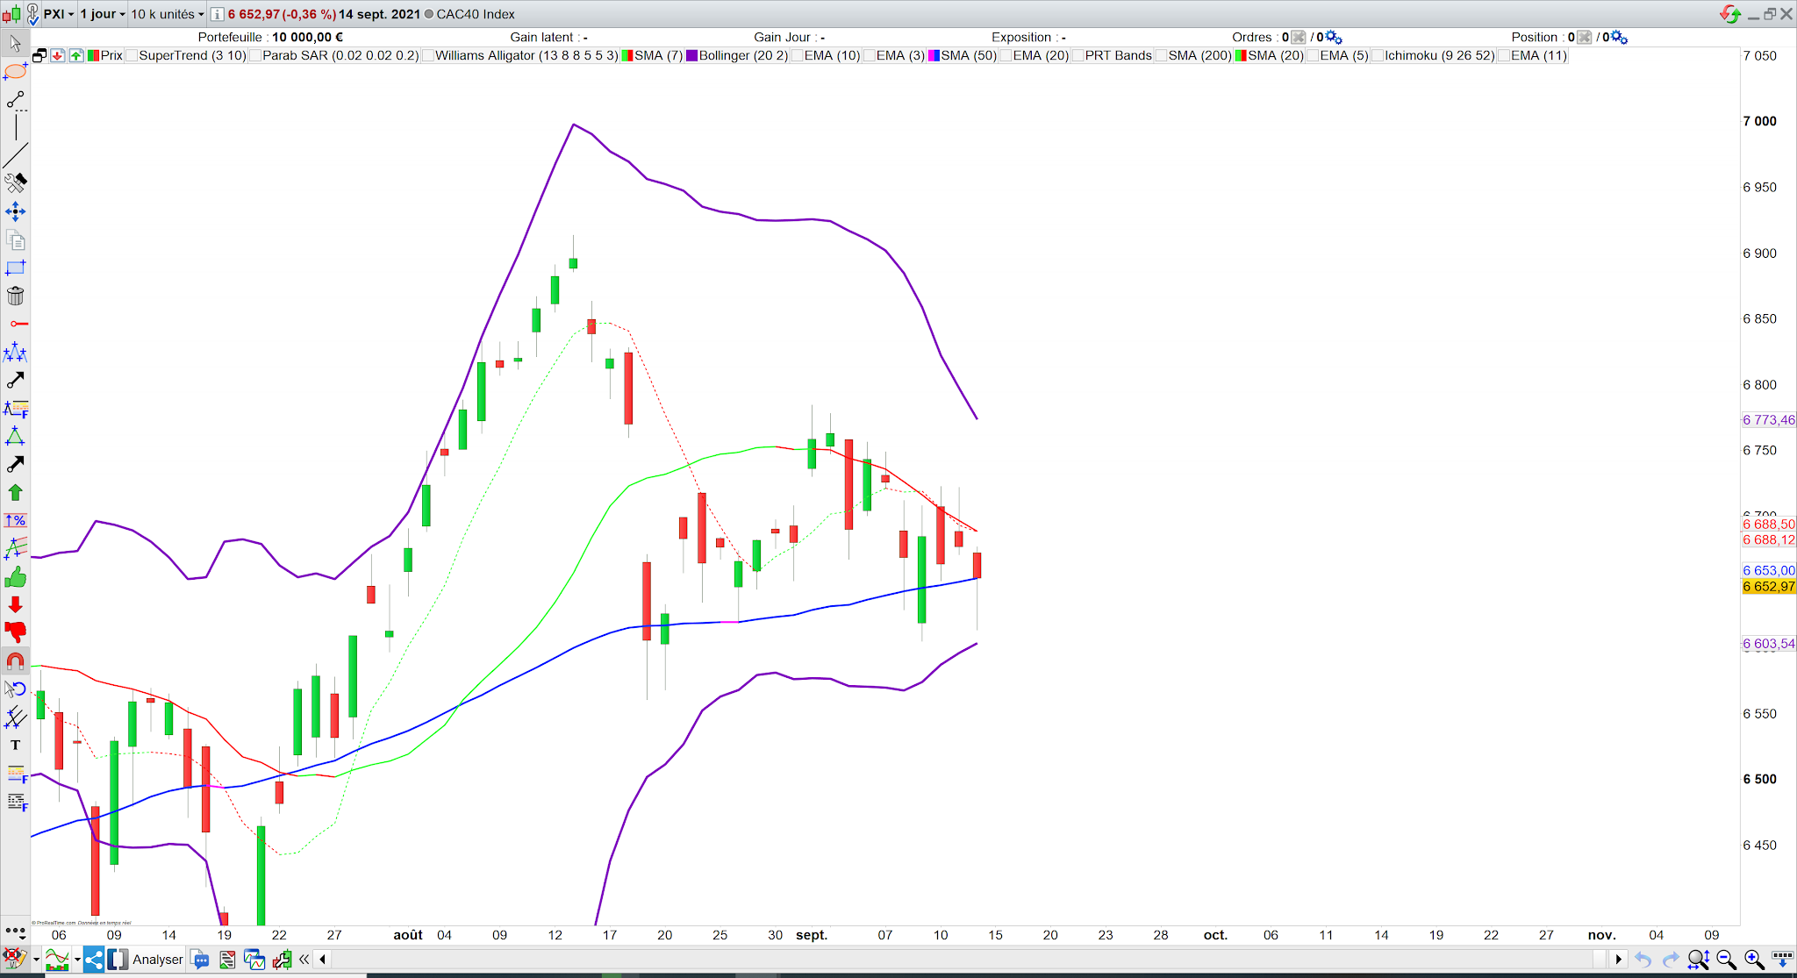The image size is (1797, 978).
Task: Open the candlestick chart style menu
Action: pos(11,14)
